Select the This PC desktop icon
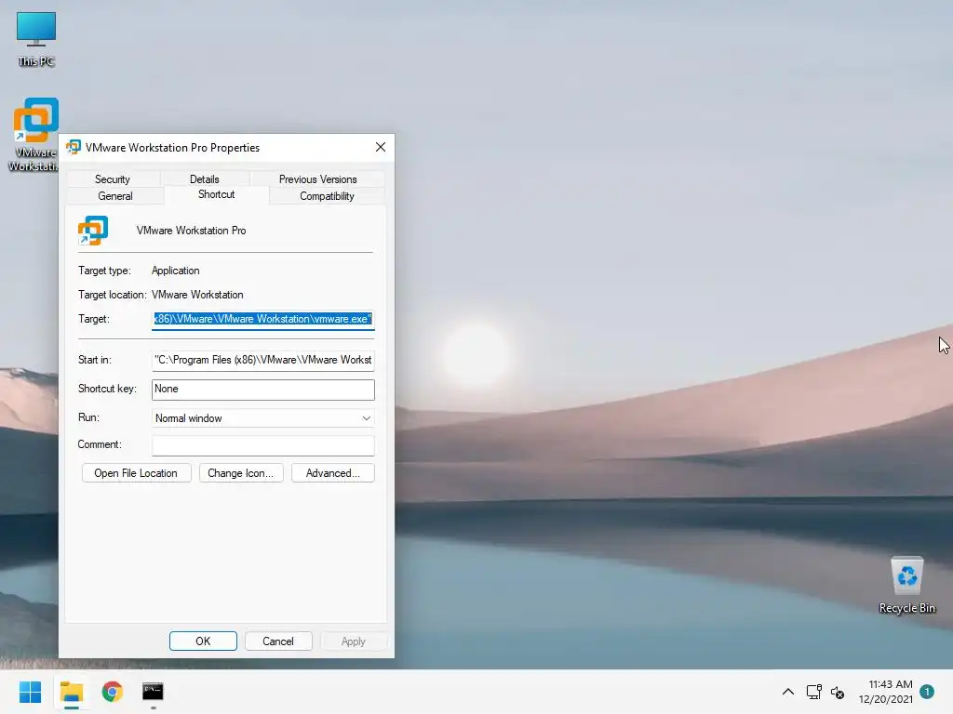 click(x=36, y=39)
